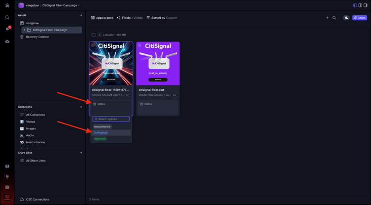371x205 pixels.
Task: Click the toolbar search magnifier icon
Action: [x=334, y=18]
